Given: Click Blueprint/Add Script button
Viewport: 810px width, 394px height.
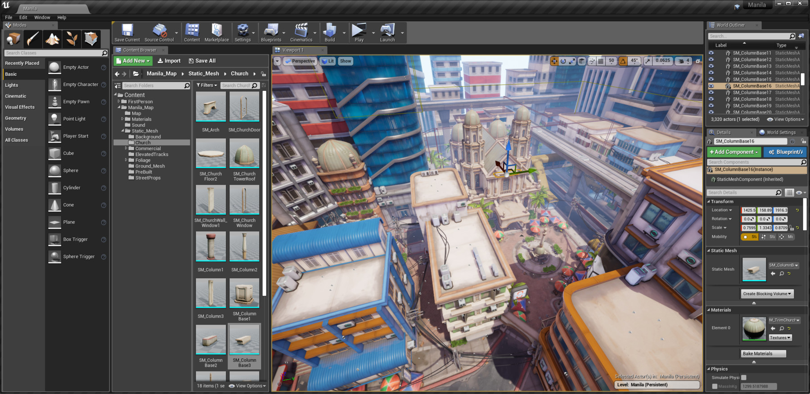Looking at the screenshot, I should 785,152.
